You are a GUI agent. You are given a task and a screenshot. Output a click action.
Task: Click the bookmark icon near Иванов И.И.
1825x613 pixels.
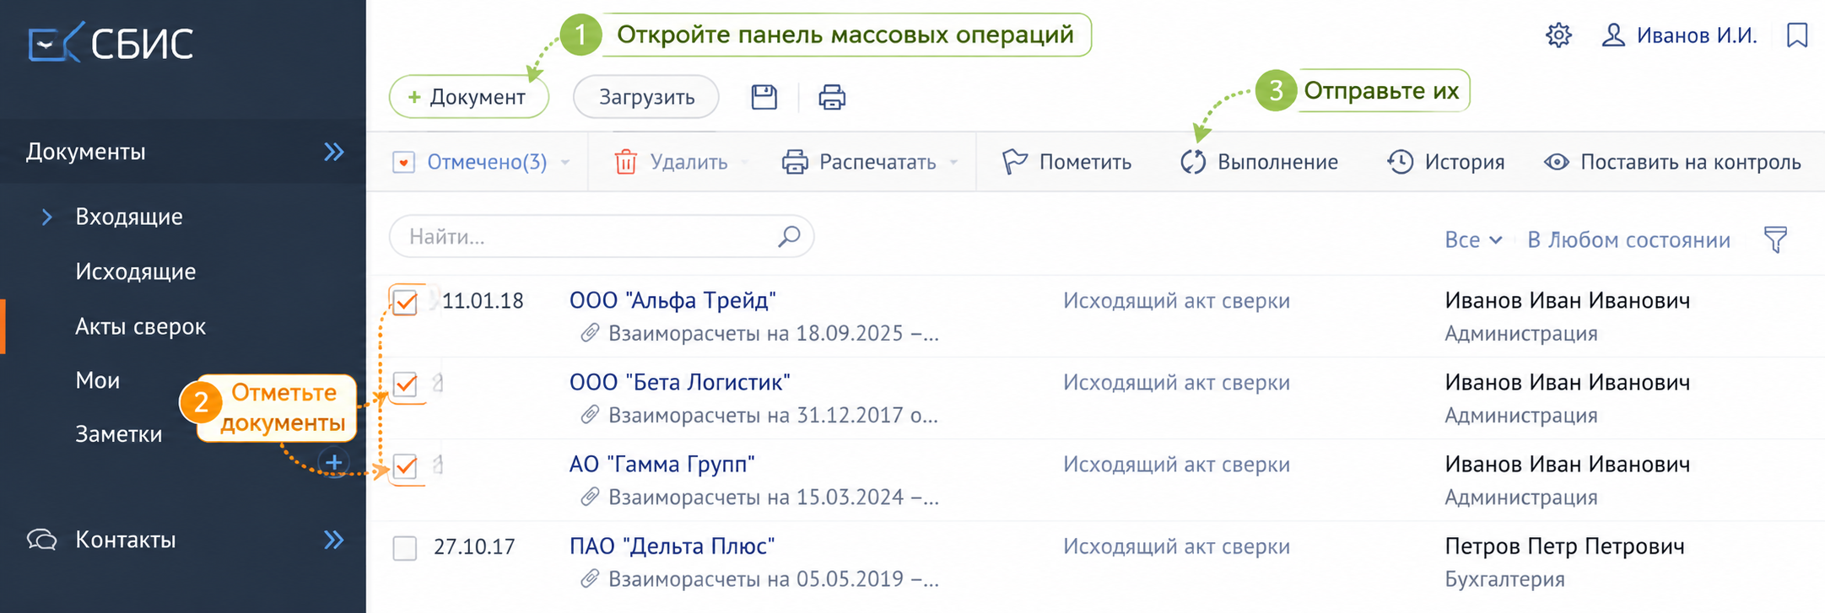coord(1797,35)
